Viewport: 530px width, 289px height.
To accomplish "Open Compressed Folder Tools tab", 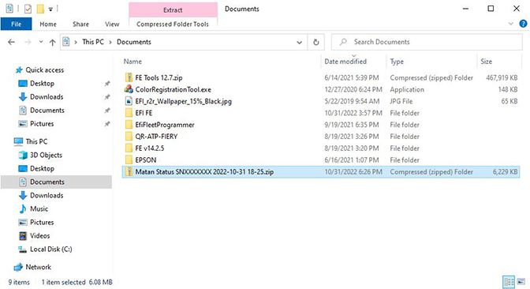I will pyautogui.click(x=173, y=24).
